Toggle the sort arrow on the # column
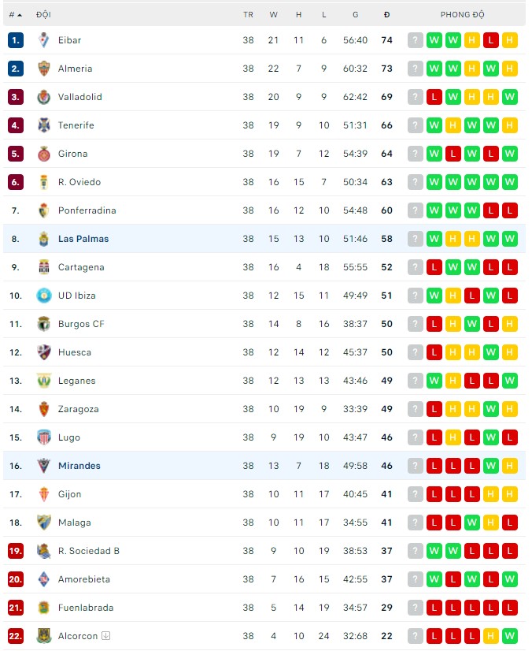 tap(20, 14)
